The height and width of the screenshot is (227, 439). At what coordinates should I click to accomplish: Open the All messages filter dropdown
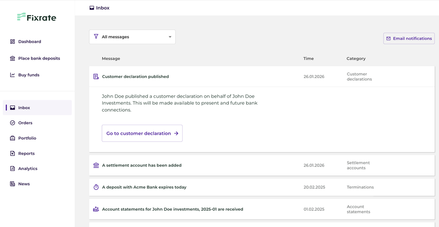(132, 37)
